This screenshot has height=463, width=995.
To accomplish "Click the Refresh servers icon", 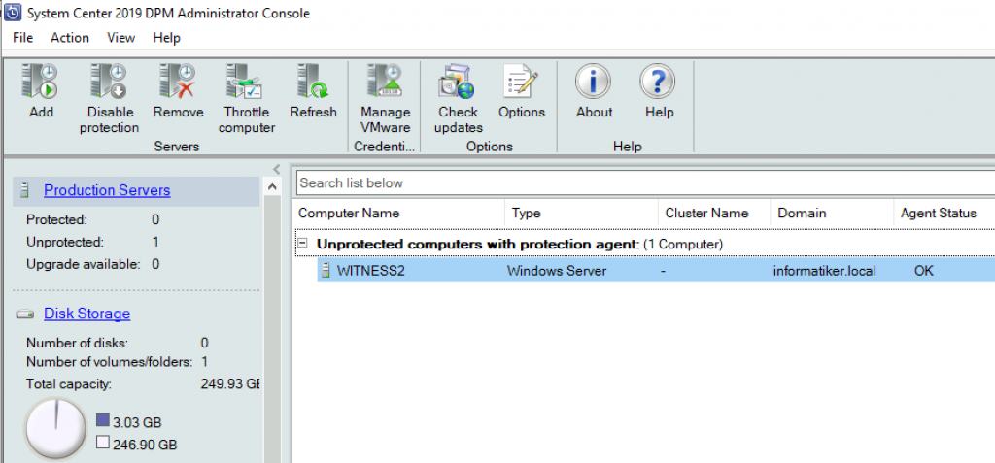I will coord(312,82).
